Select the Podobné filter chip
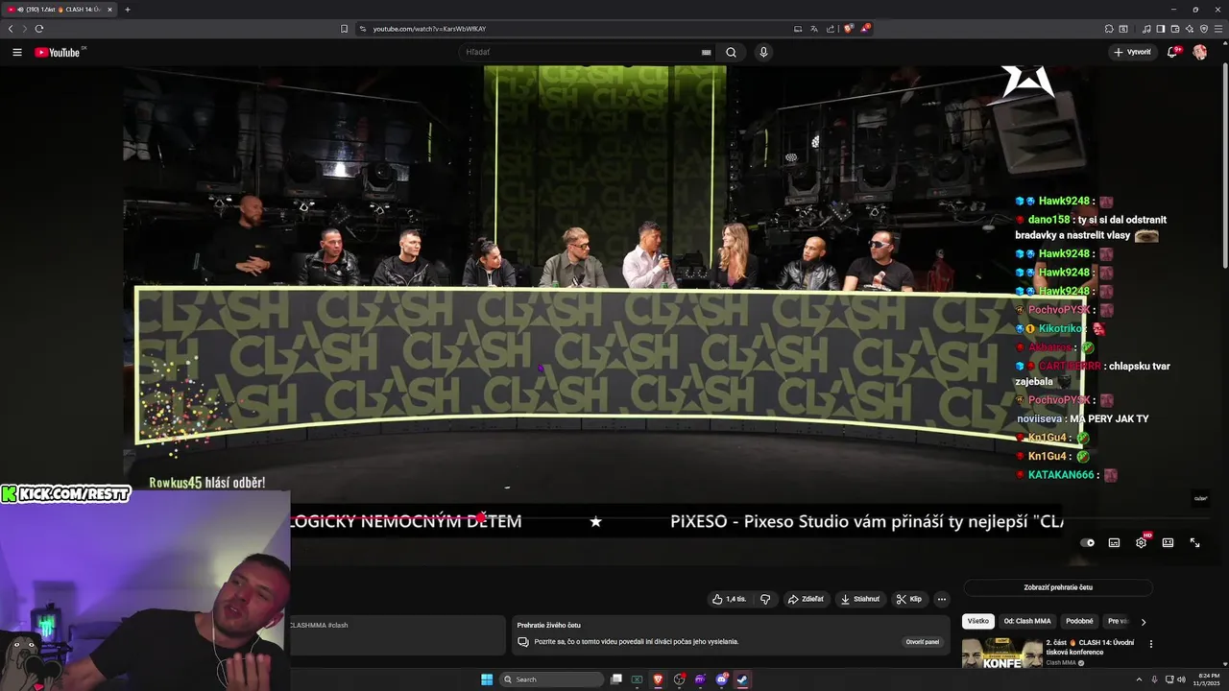1229x691 pixels. coord(1079,621)
